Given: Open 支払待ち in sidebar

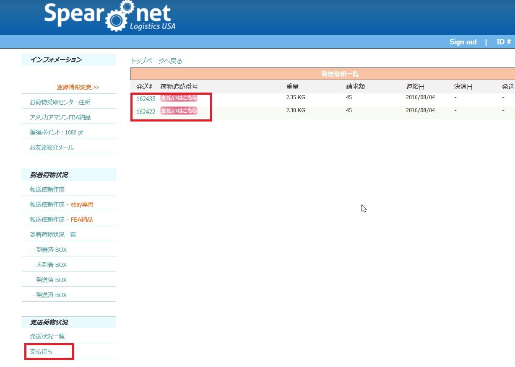Looking at the screenshot, I should click(x=41, y=351).
